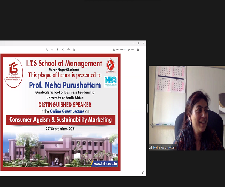The image size is (225, 187).
Task: Click Consumer Ageism & Sustainability Marketing banner
Action: [x=60, y=120]
